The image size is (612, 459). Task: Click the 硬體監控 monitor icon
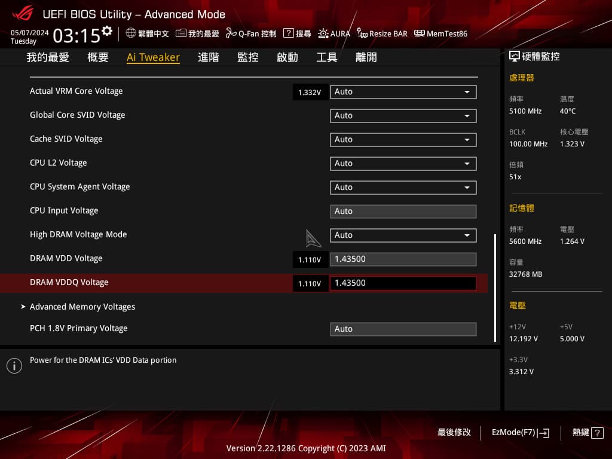pos(515,57)
